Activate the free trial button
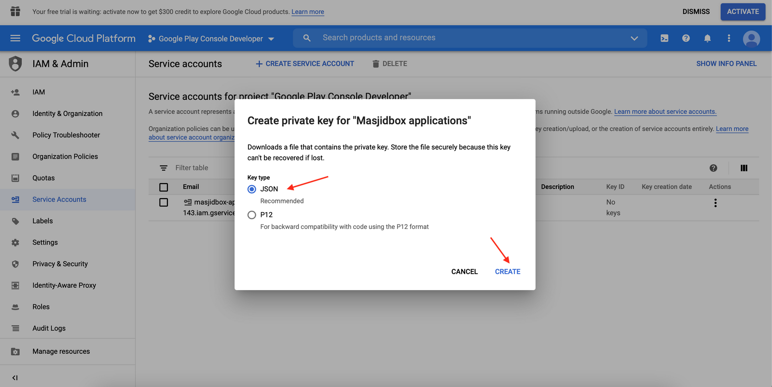The width and height of the screenshot is (772, 387). [743, 12]
